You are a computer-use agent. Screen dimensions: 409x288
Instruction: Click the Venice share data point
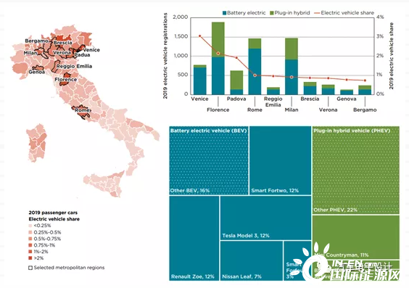tap(200, 36)
